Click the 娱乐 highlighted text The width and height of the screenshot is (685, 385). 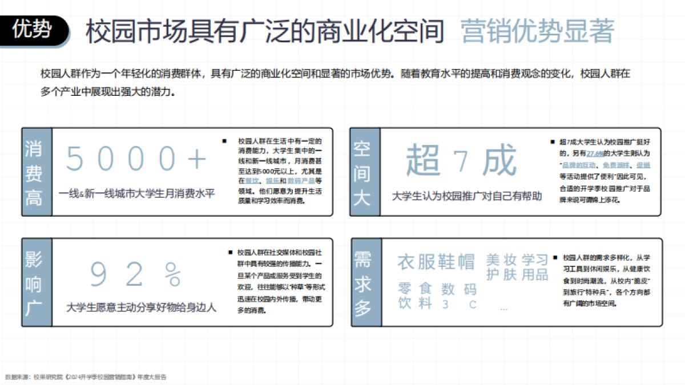coord(273,181)
